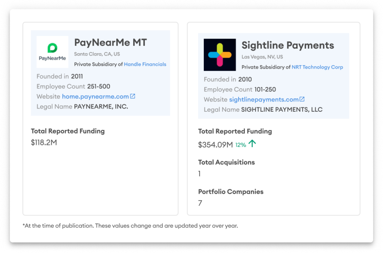Select employee count 251-500

tap(99, 86)
